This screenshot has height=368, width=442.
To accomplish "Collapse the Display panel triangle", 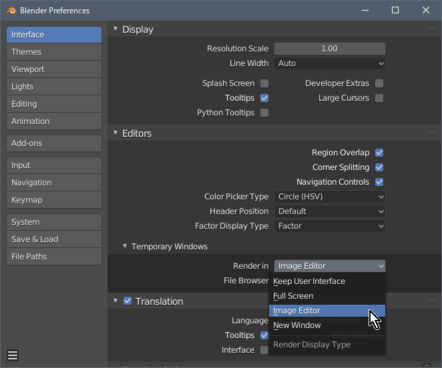I will [116, 29].
